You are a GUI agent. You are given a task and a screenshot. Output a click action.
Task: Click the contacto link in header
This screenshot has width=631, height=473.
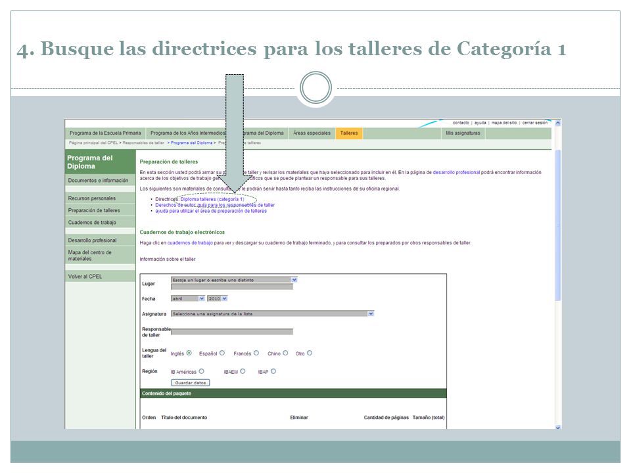coord(461,123)
